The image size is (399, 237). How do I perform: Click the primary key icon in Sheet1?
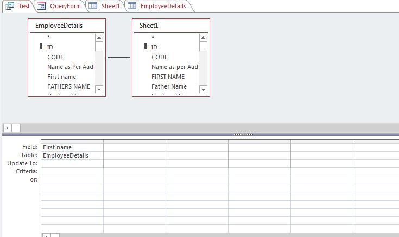coord(145,47)
